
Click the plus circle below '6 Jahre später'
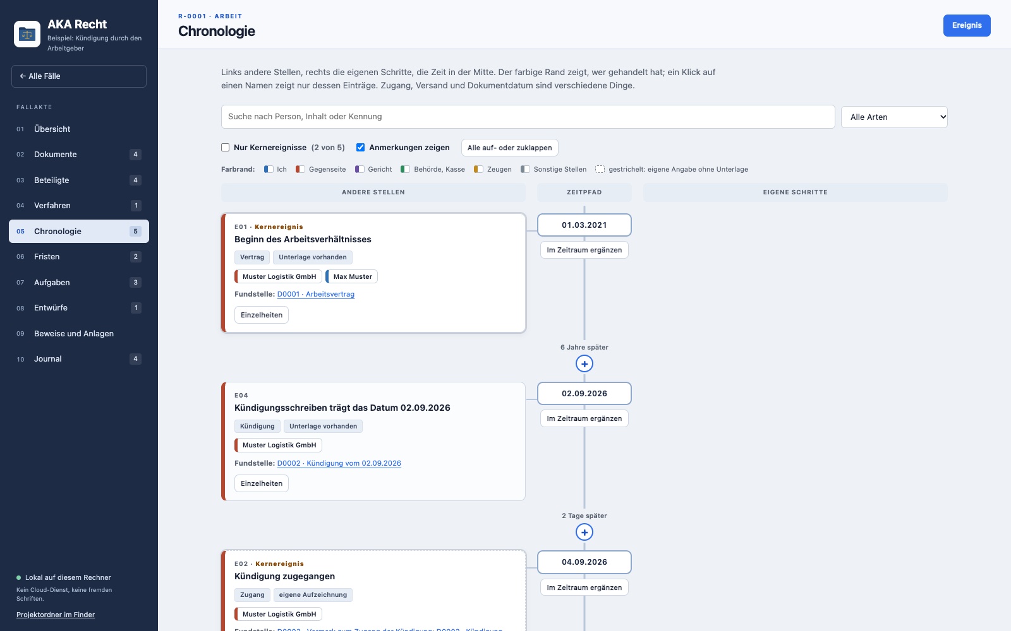584,363
